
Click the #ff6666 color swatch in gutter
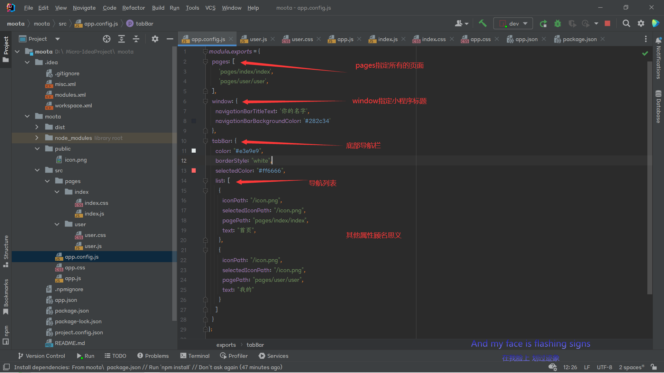[194, 171]
